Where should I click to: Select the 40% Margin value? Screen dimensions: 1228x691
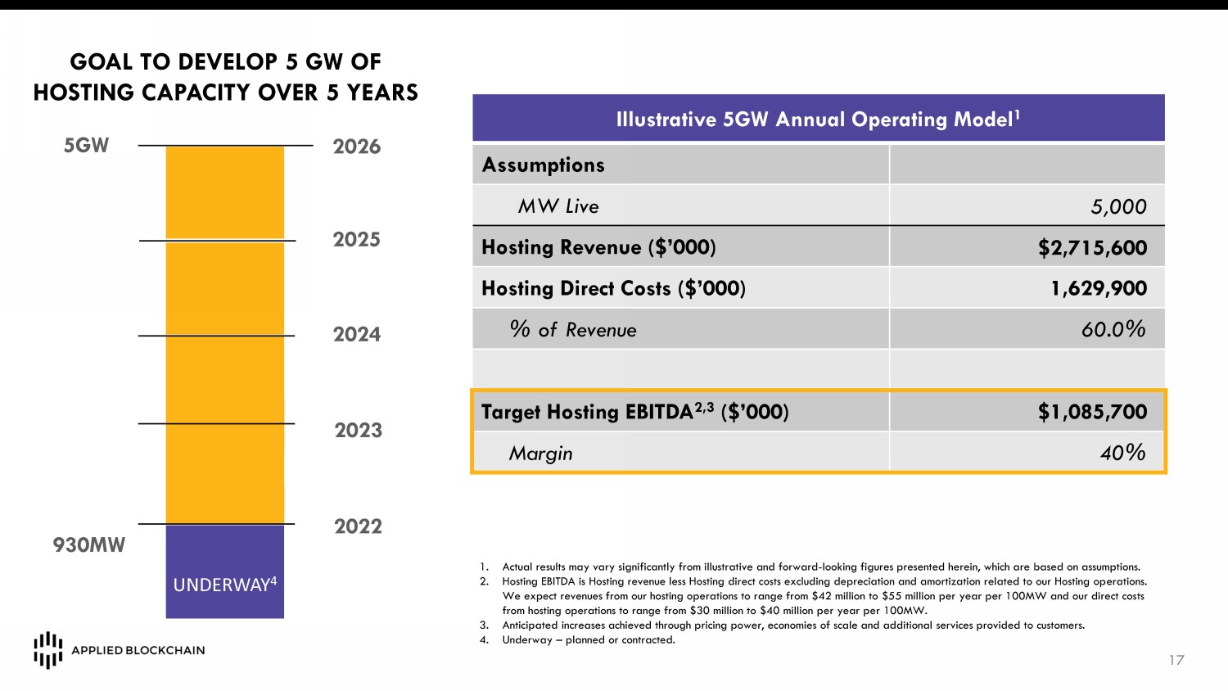click(1122, 453)
